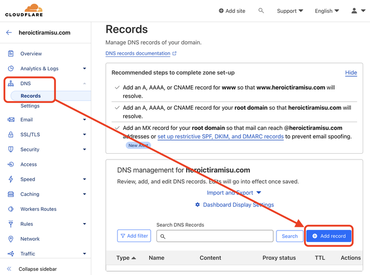Viewport: 370px width, 275px height.
Task: Expand the Speed section arrow
Action: [x=85, y=179]
